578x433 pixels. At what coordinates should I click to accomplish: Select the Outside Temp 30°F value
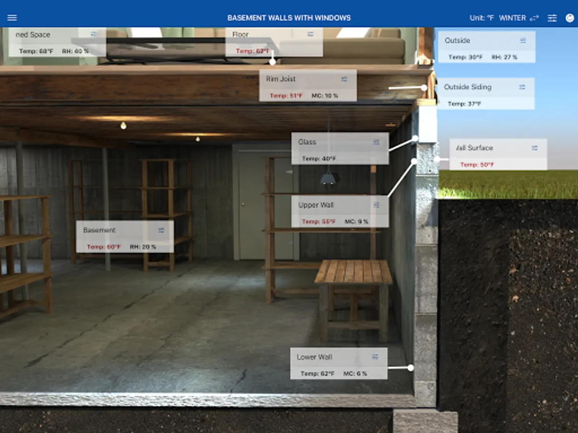click(465, 57)
